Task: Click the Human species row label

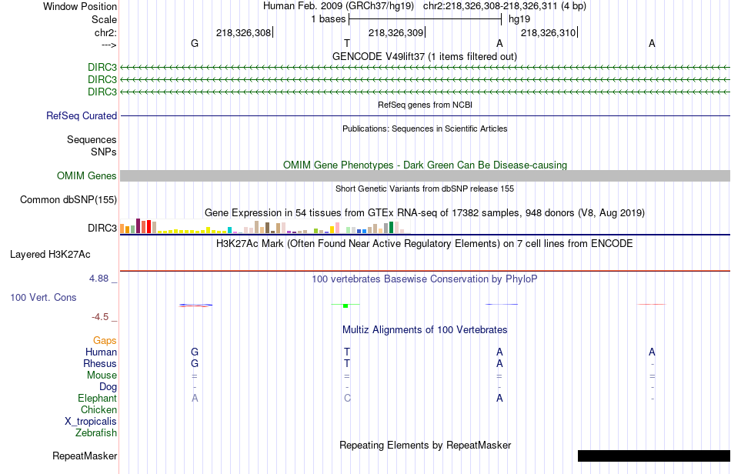Action: (101, 352)
